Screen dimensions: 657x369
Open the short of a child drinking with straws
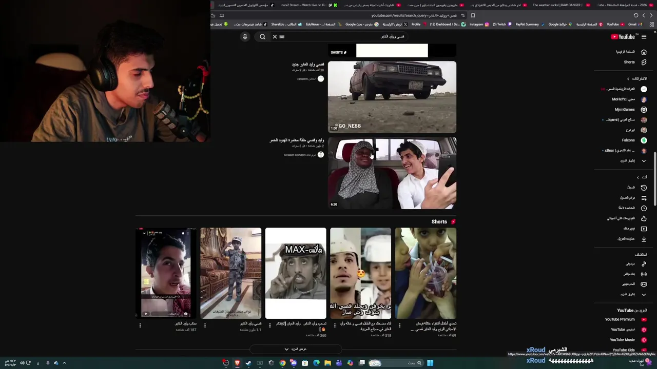pos(426,273)
